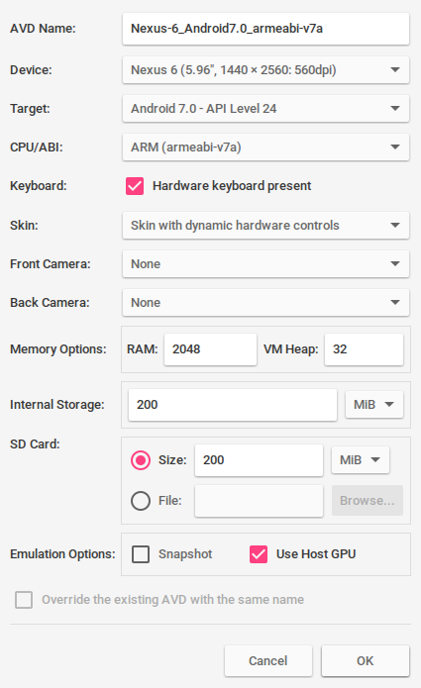Click the OK button
Image resolution: width=421 pixels, height=688 pixels.
(366, 661)
